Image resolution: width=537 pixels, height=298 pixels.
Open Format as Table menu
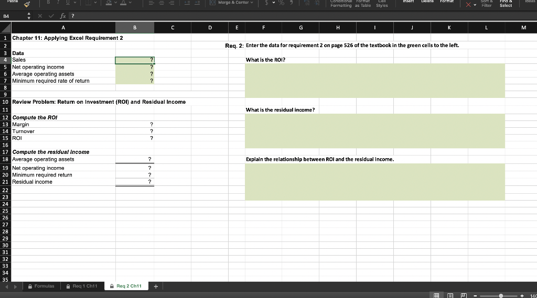[363, 4]
